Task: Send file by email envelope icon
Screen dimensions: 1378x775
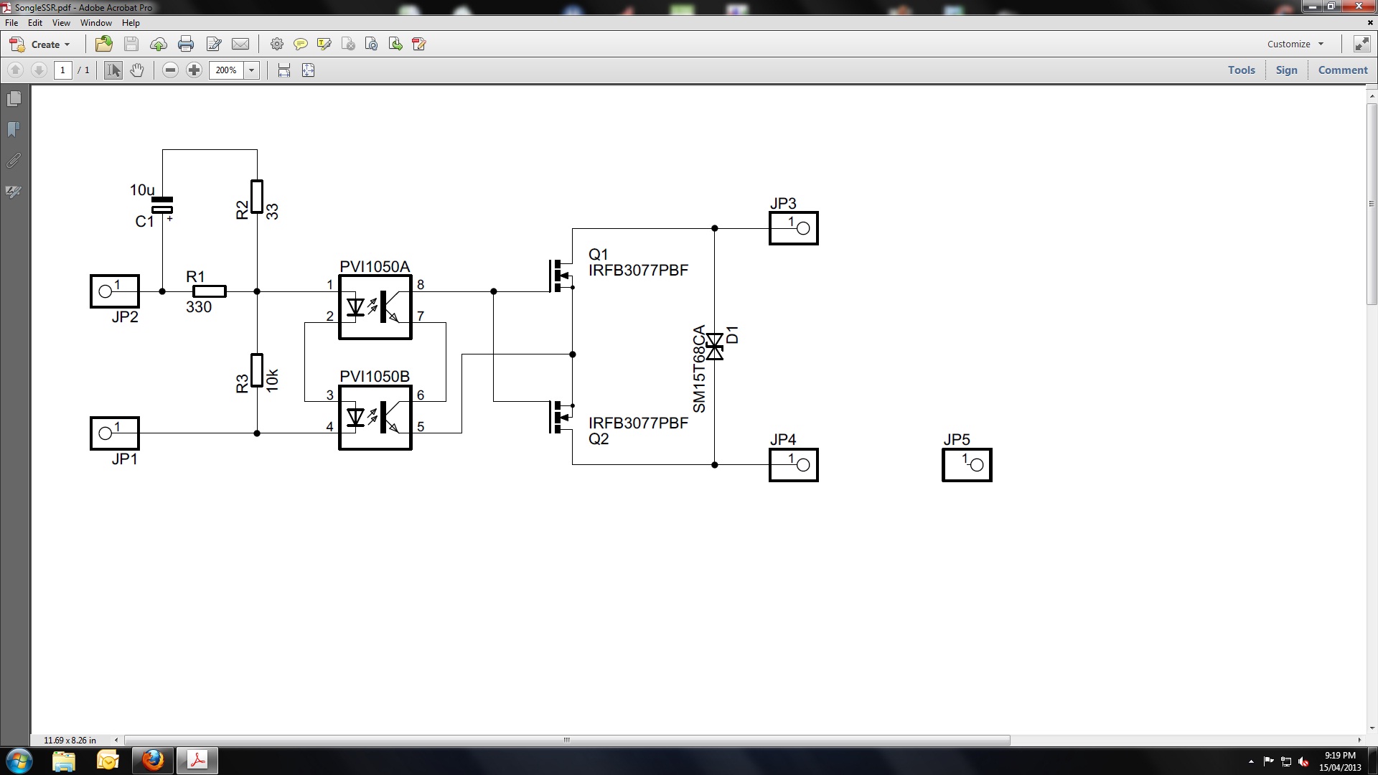Action: pos(240,44)
